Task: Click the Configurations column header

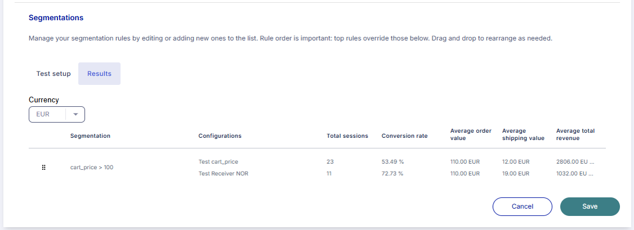Action: [220, 136]
